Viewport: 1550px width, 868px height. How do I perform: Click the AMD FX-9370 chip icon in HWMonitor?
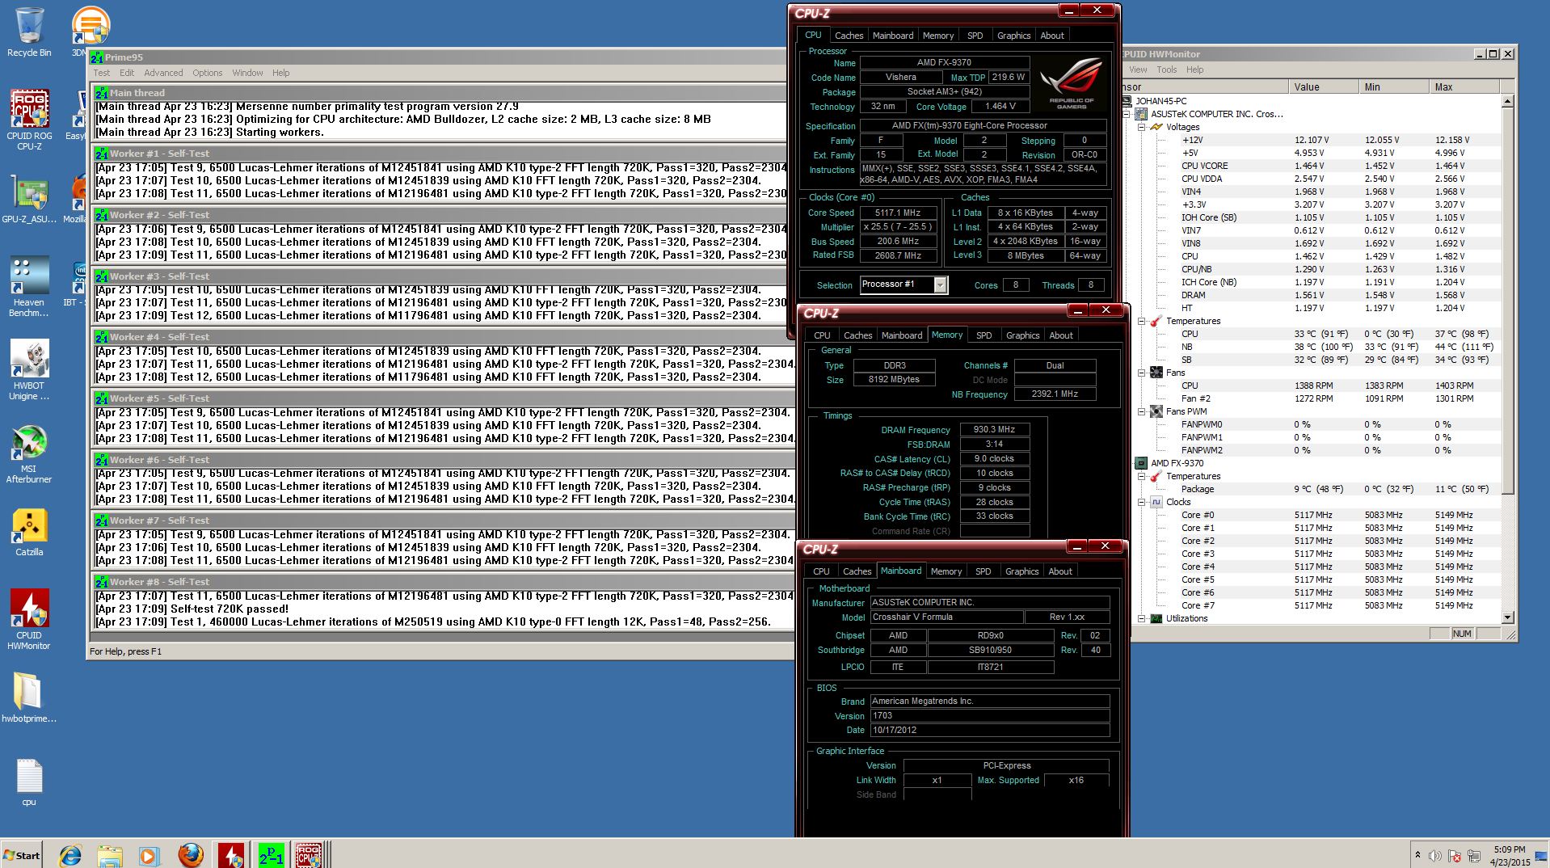(1140, 463)
